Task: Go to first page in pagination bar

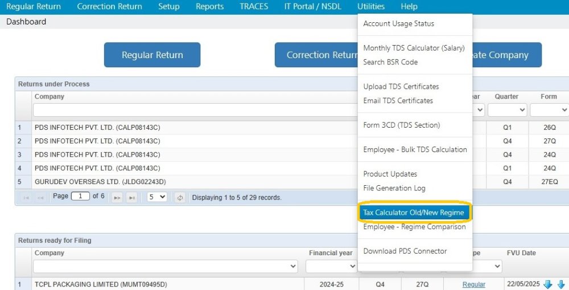Action: point(26,198)
